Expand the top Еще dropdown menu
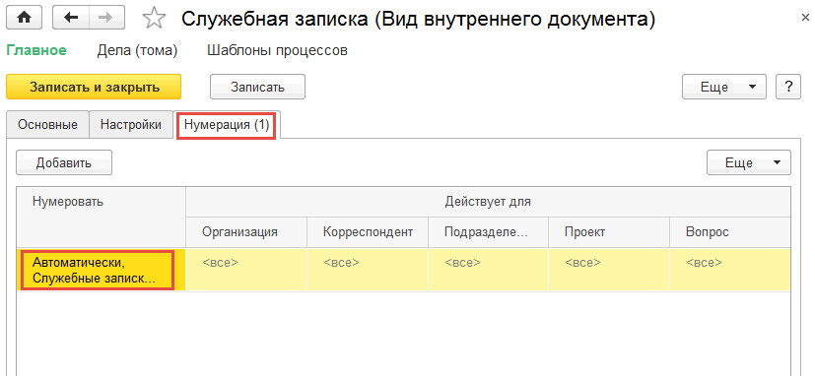Image resolution: width=815 pixels, height=376 pixels. 724,87
